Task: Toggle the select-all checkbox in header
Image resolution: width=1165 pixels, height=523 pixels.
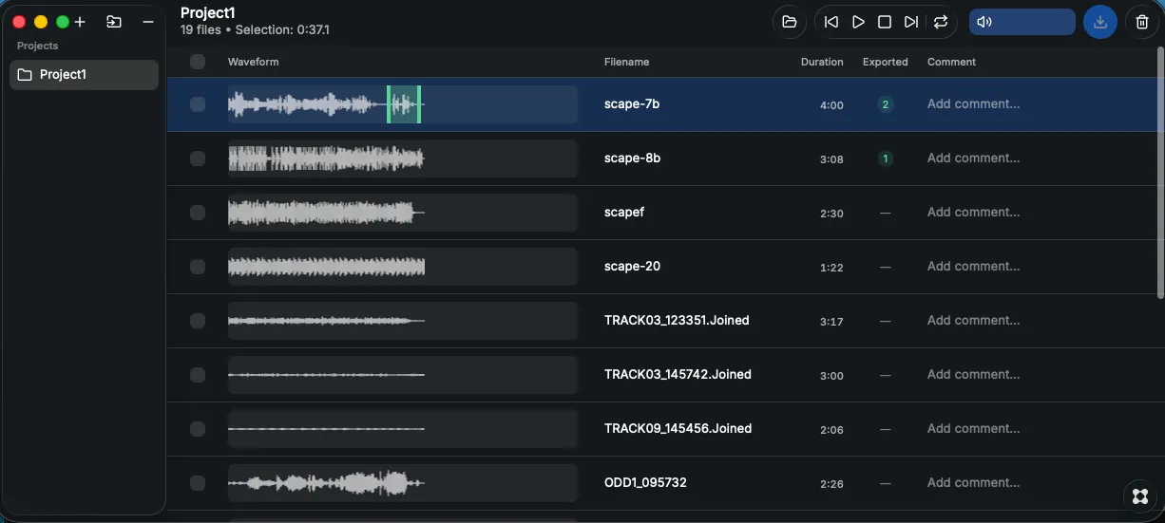Action: (198, 62)
